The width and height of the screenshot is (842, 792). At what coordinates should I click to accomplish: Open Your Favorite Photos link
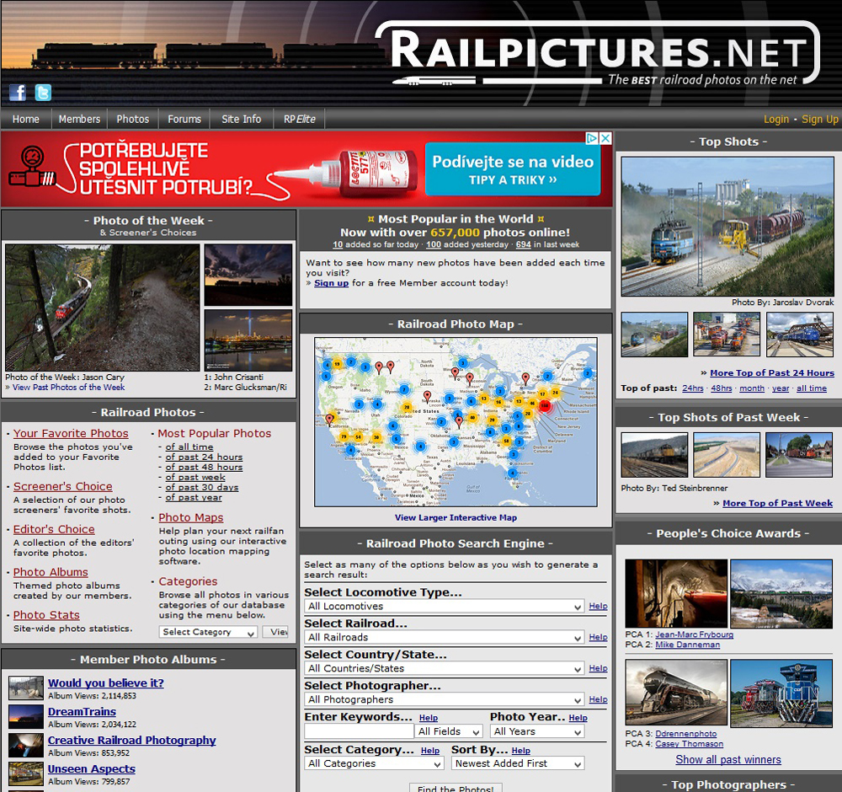(x=71, y=433)
